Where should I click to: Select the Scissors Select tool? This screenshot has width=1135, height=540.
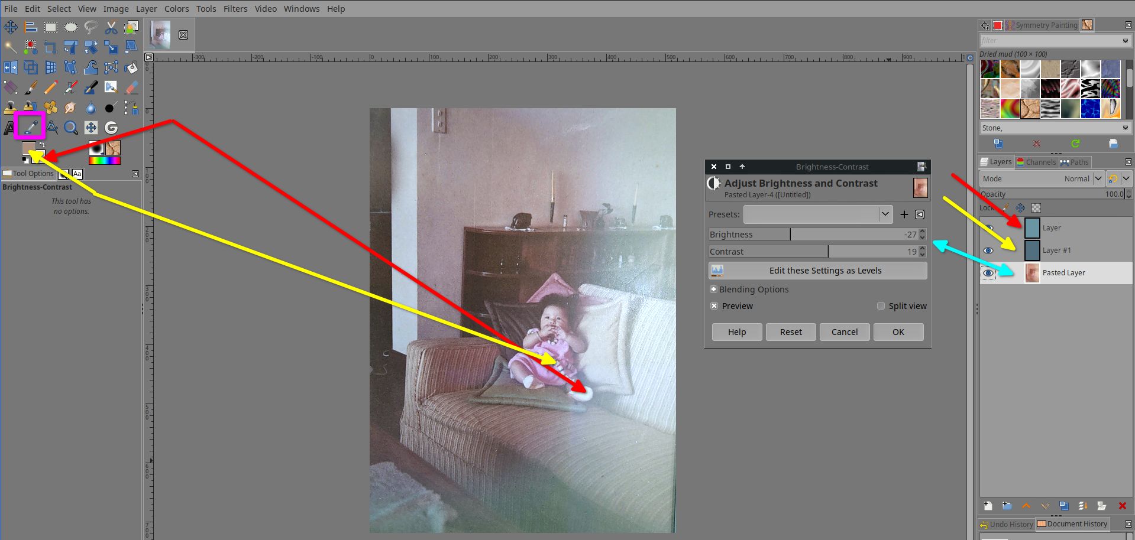111,27
